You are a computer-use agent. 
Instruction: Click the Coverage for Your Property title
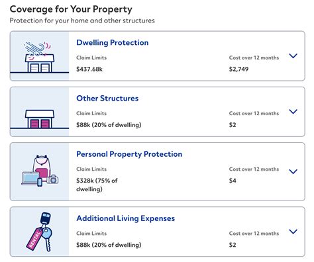coord(71,9)
